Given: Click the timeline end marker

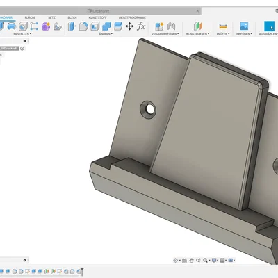Looking at the screenshot, I should coord(82,271).
